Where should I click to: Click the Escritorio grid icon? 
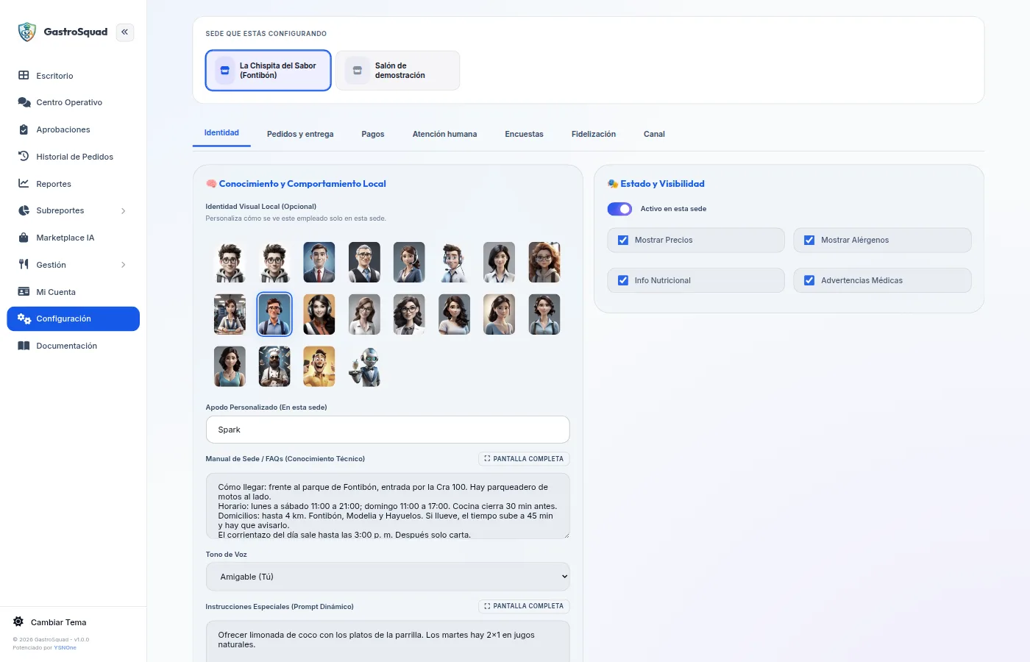pyautogui.click(x=24, y=76)
